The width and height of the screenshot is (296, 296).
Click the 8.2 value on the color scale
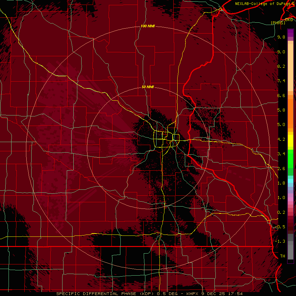(281, 66)
